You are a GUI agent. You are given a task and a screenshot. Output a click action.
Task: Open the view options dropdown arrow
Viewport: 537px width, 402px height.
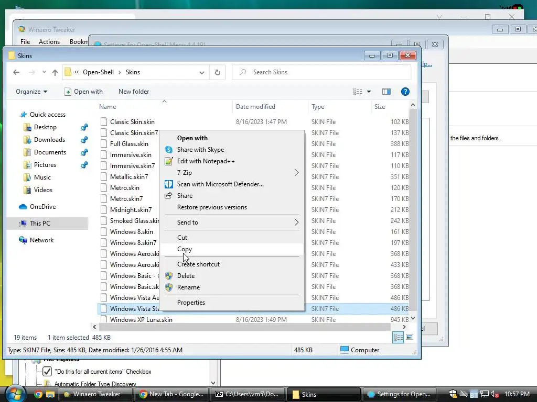[x=369, y=92]
